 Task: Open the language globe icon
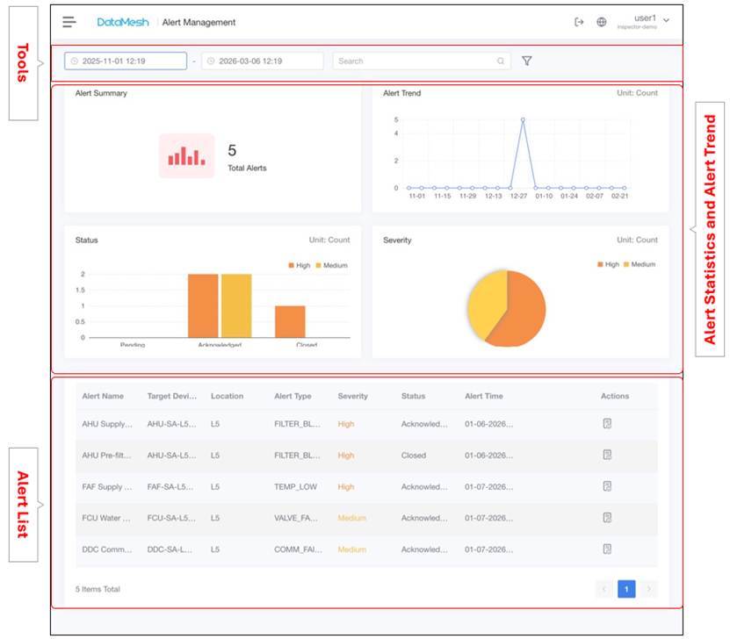[602, 22]
